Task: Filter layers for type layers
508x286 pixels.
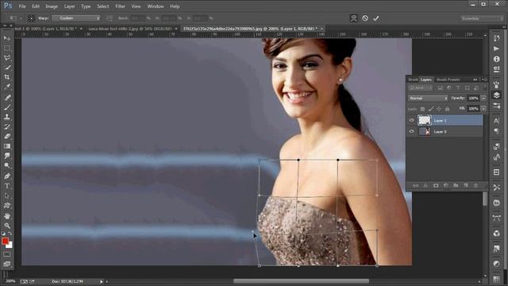Action: pyautogui.click(x=458, y=88)
